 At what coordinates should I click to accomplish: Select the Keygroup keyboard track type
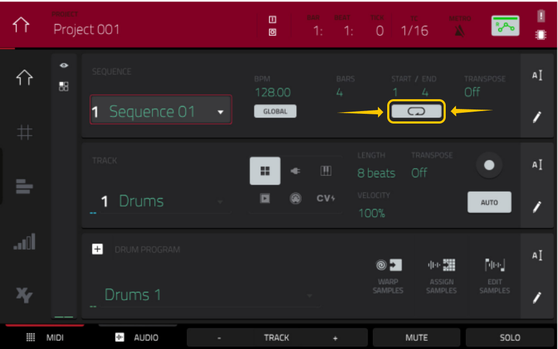pyautogui.click(x=325, y=171)
